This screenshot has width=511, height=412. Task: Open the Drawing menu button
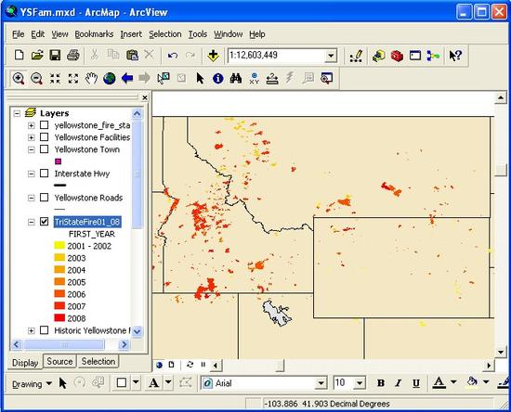[x=32, y=383]
